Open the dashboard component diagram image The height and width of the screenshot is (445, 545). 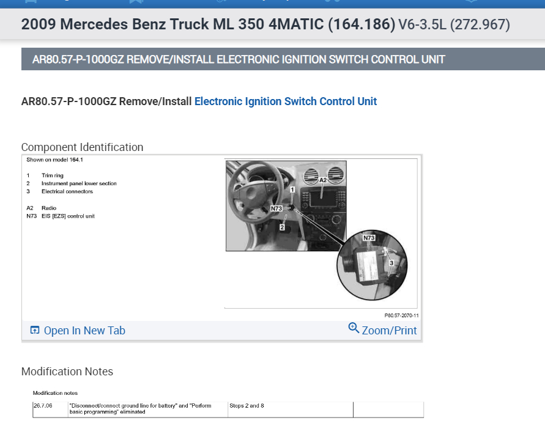[x=321, y=234]
